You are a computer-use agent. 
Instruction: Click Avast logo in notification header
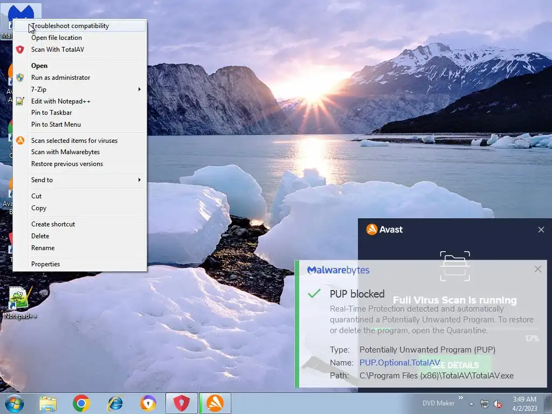[384, 230]
